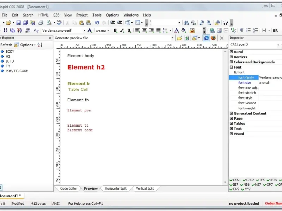Open the CSS Level 2 dropdown
Viewport: 282px width, 211px height.
coord(278,45)
